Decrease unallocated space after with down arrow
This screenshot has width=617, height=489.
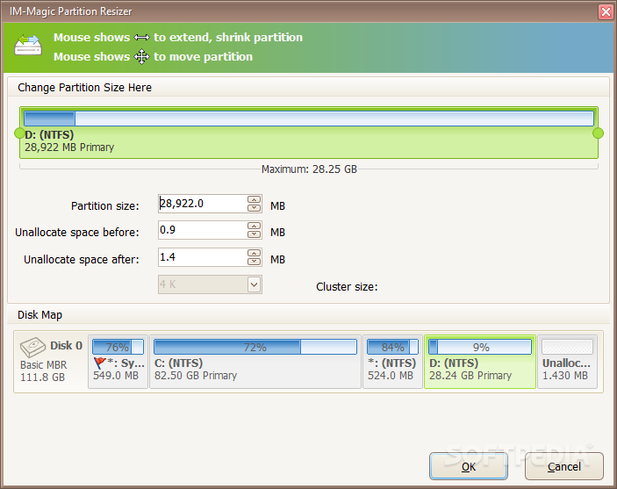tap(255, 262)
